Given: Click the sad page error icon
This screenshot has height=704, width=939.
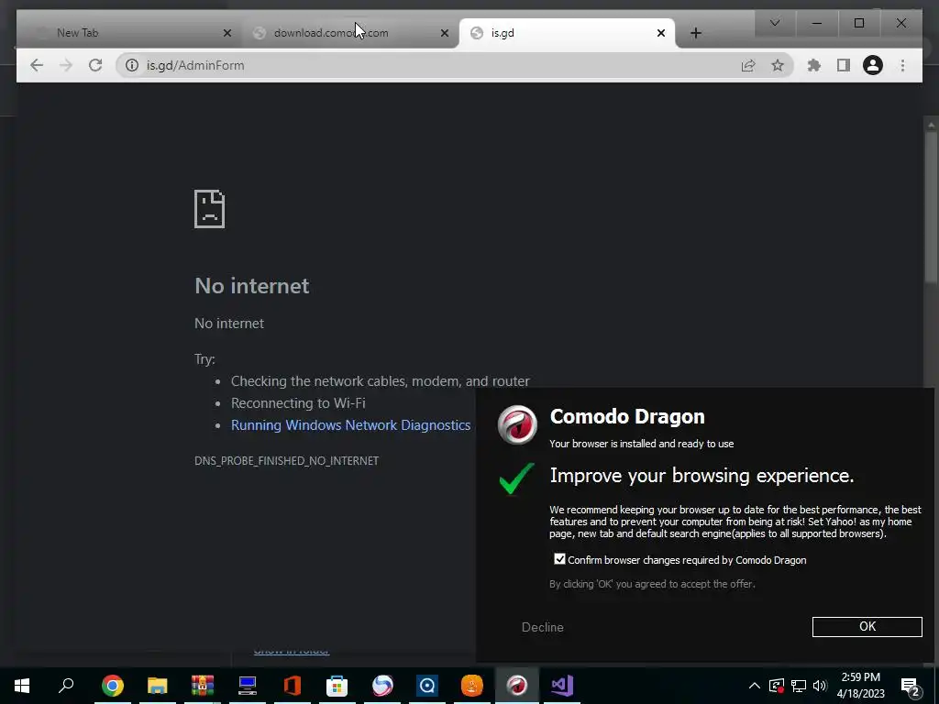Looking at the screenshot, I should [210, 209].
